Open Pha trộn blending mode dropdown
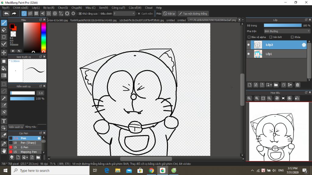This screenshot has width=312, height=175. [287, 31]
